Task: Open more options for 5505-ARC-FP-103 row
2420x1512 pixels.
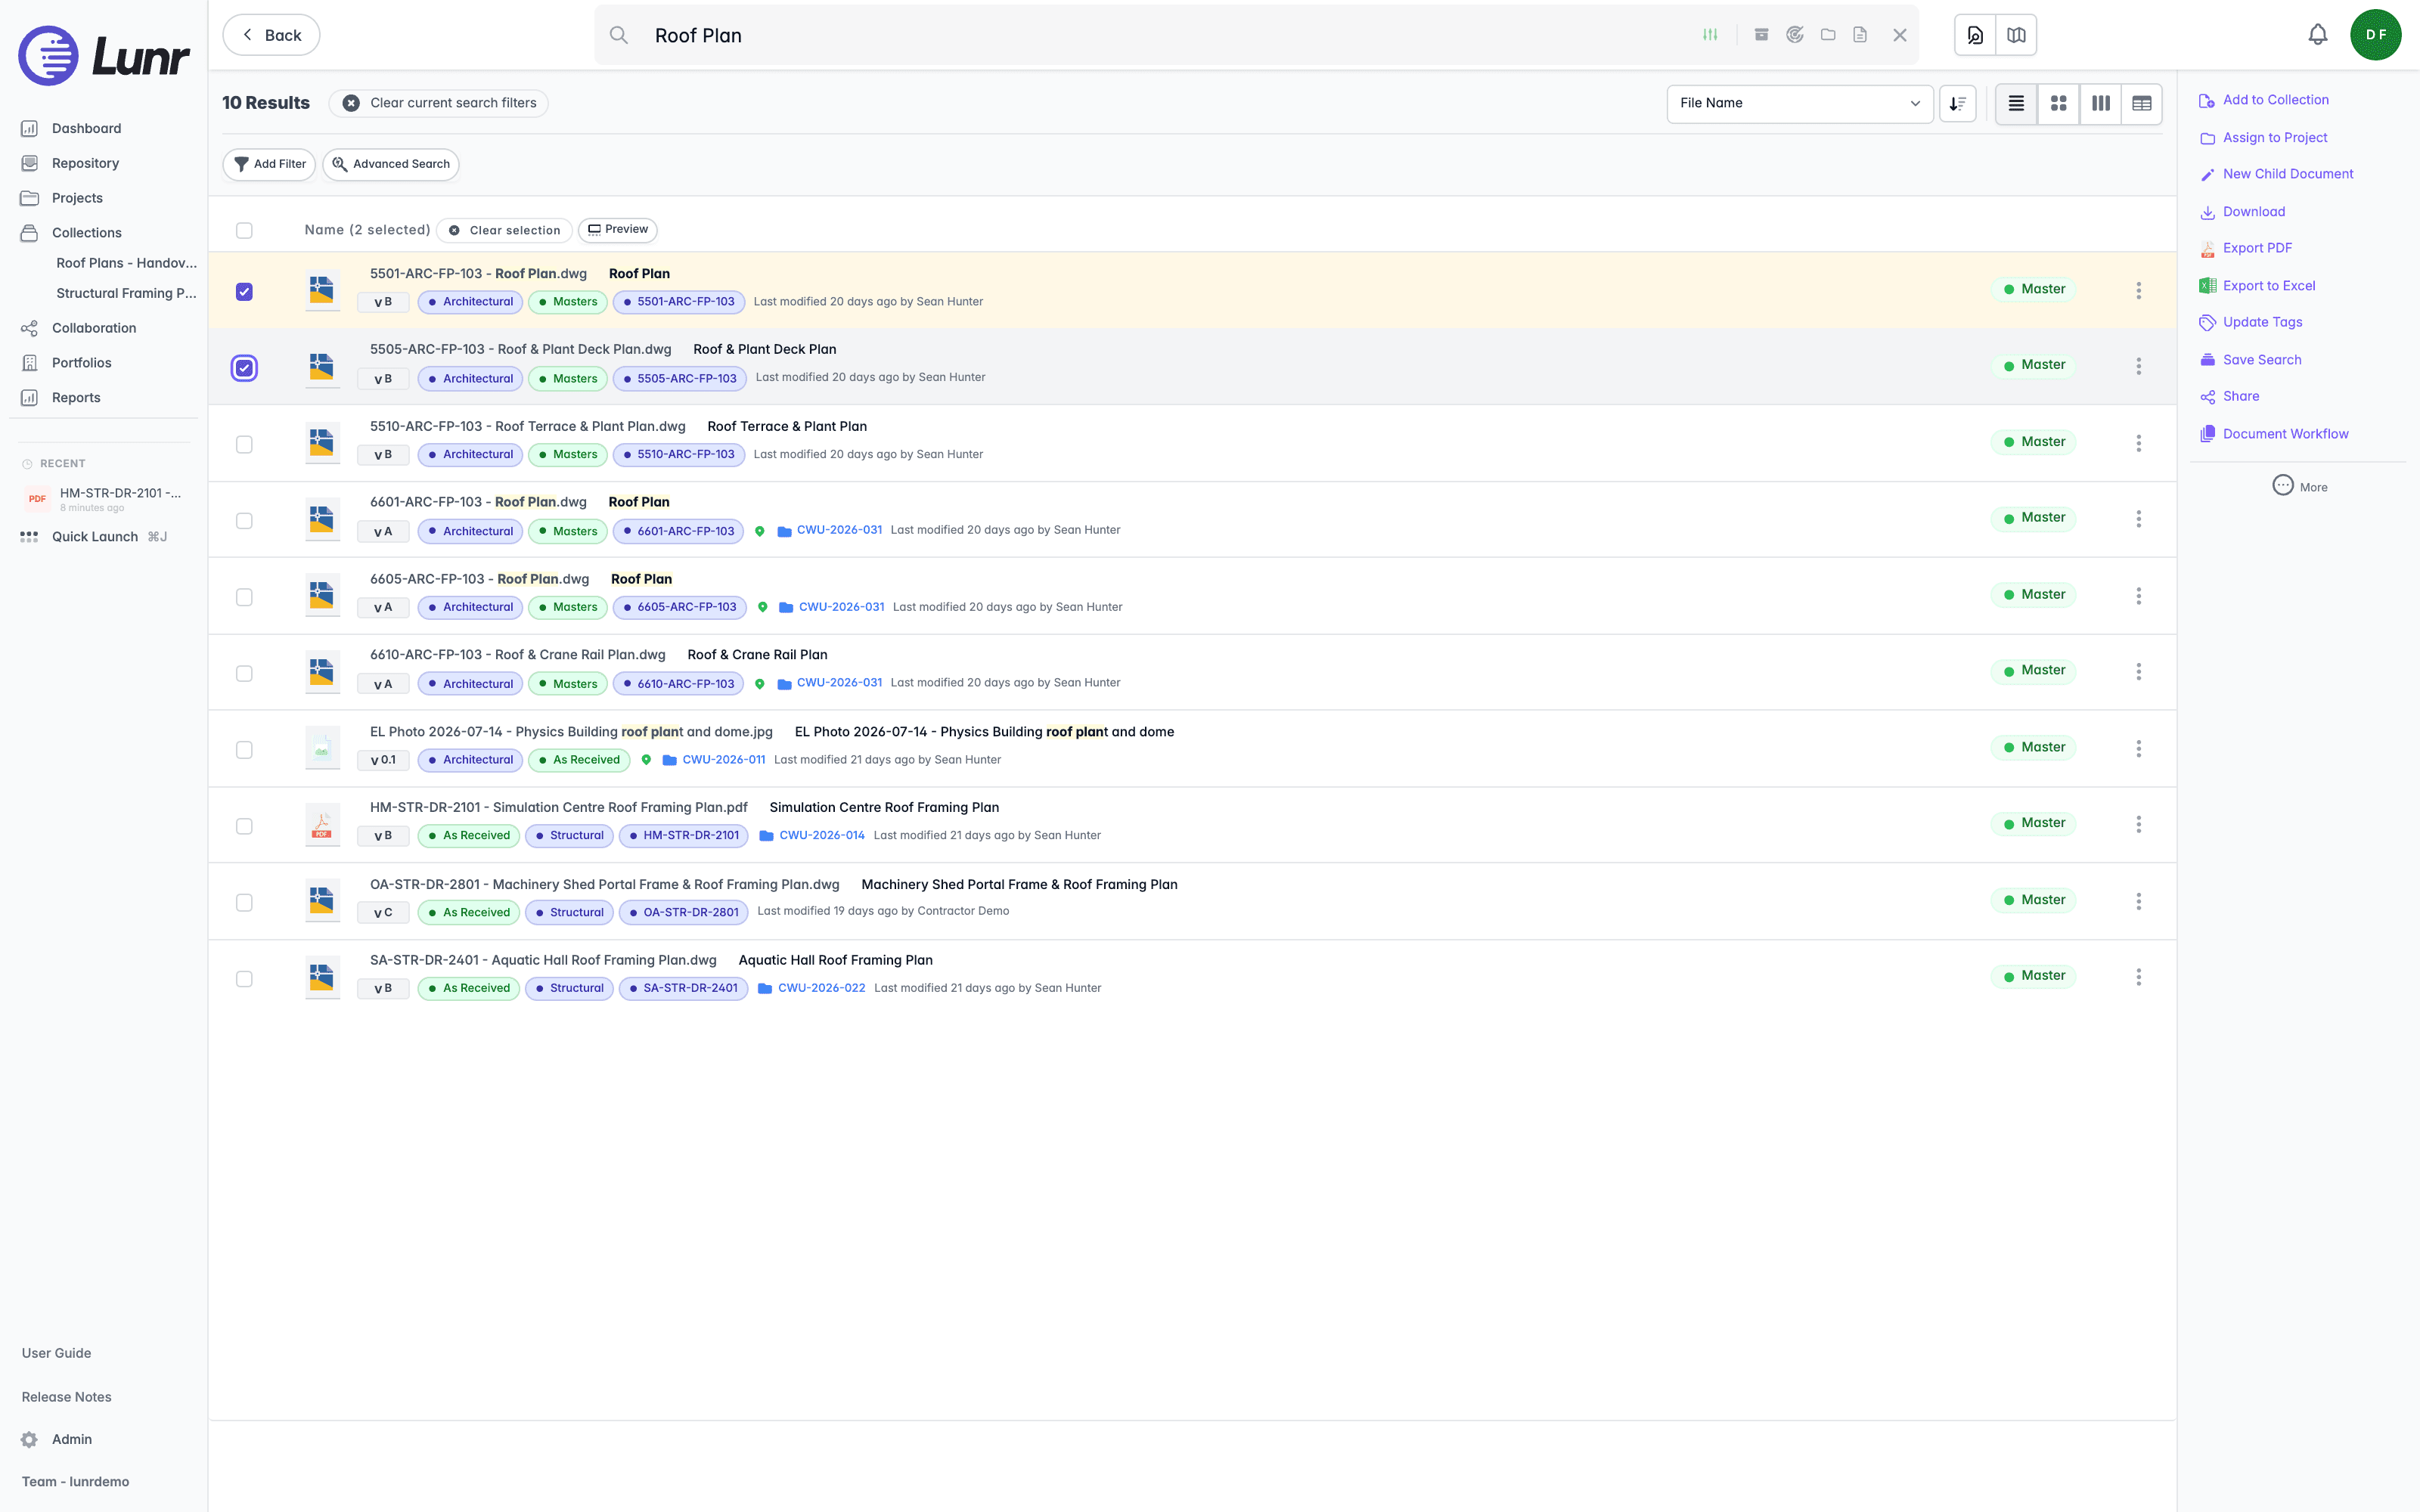Action: (2138, 366)
